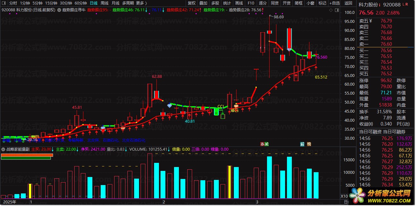Switch to 周线 weekly chart tab
416x206 pixels.
105,3
